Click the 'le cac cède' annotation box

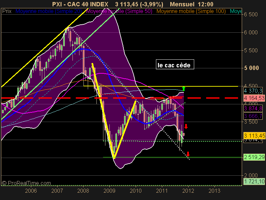[175, 64]
